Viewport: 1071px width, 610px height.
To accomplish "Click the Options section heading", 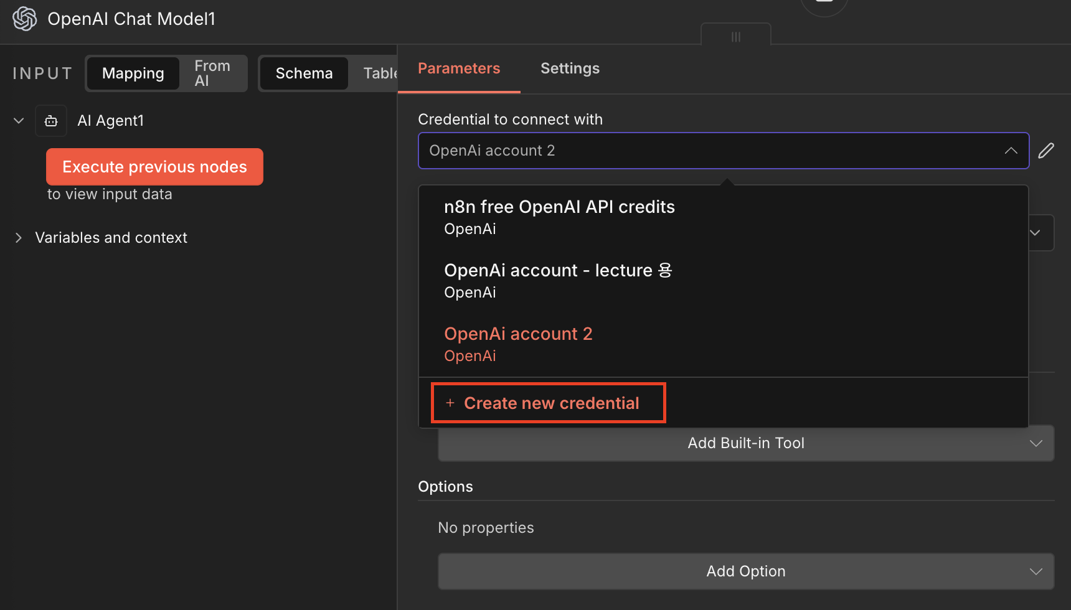I will [x=445, y=487].
